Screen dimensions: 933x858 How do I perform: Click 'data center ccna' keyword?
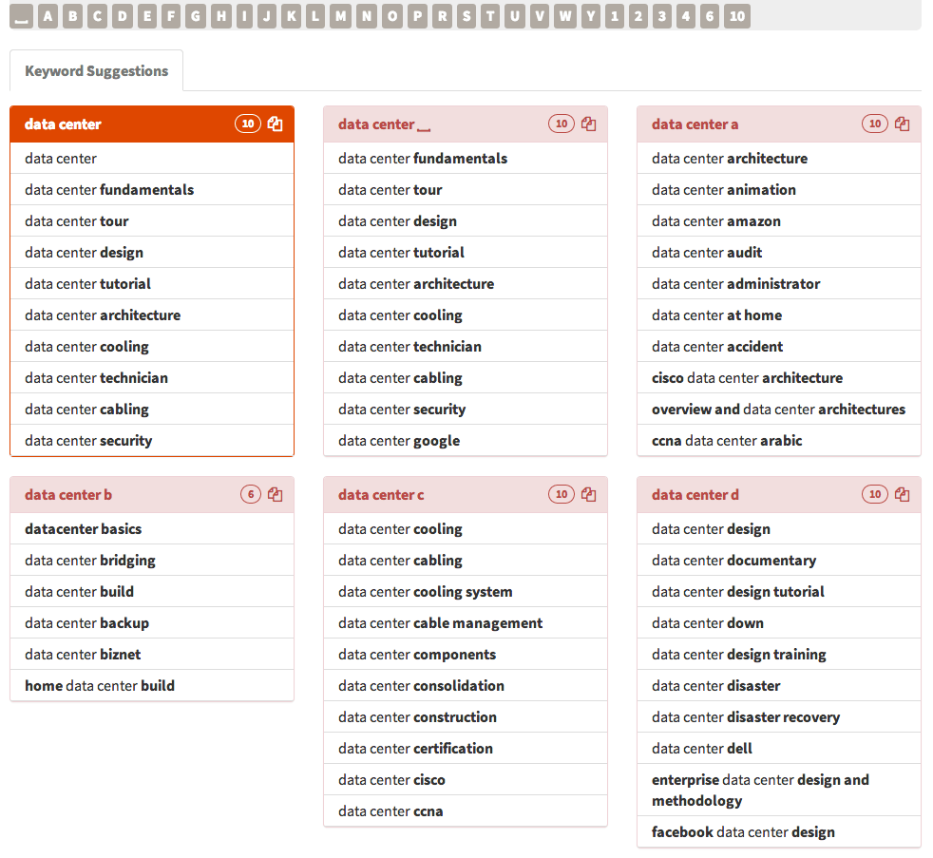466,811
